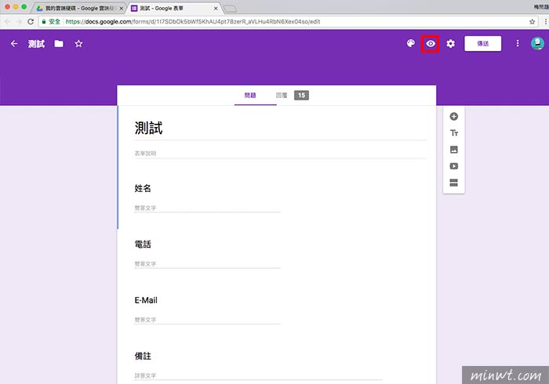The image size is (549, 384).
Task: Switch to the Google Drive browser tab
Action: [x=78, y=8]
